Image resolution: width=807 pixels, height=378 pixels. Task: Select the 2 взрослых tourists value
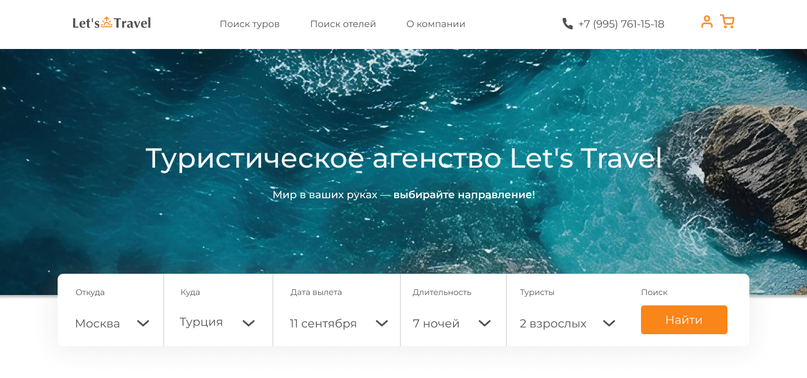(x=553, y=324)
